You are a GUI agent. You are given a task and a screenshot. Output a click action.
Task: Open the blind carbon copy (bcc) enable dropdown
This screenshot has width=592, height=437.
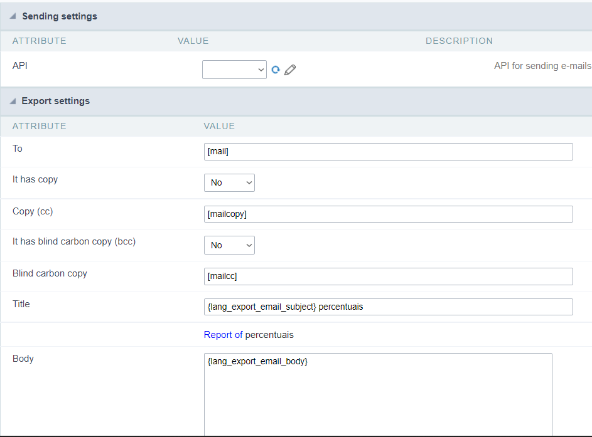[229, 245]
